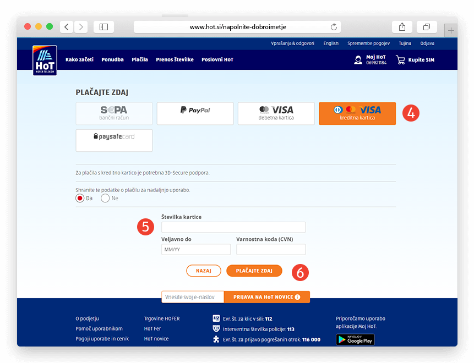Show all tabs overview icon
Viewport: 474px width, 363px height.
[427, 27]
